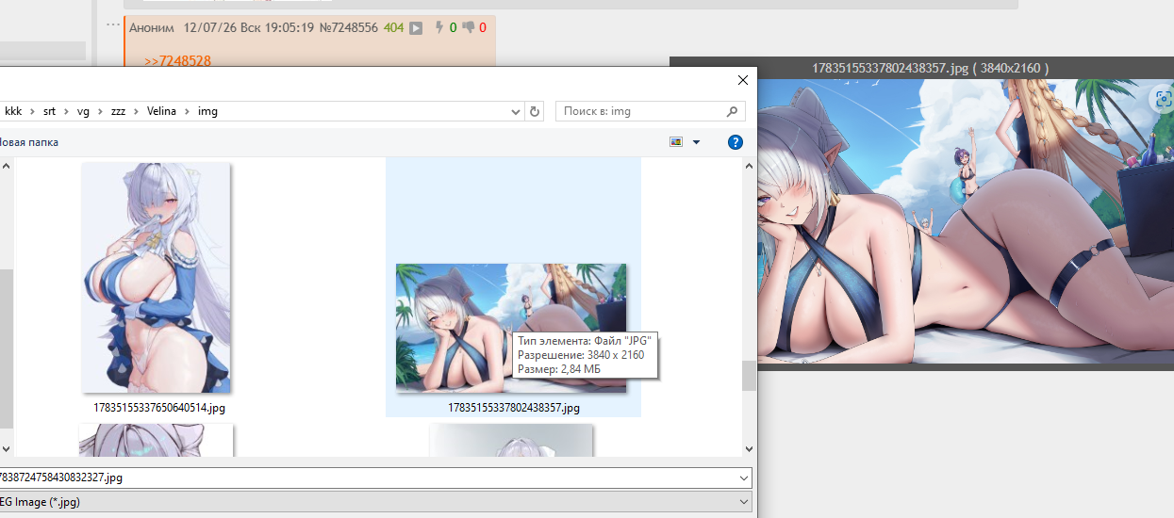Click image search icon on expanded image

click(x=1162, y=97)
